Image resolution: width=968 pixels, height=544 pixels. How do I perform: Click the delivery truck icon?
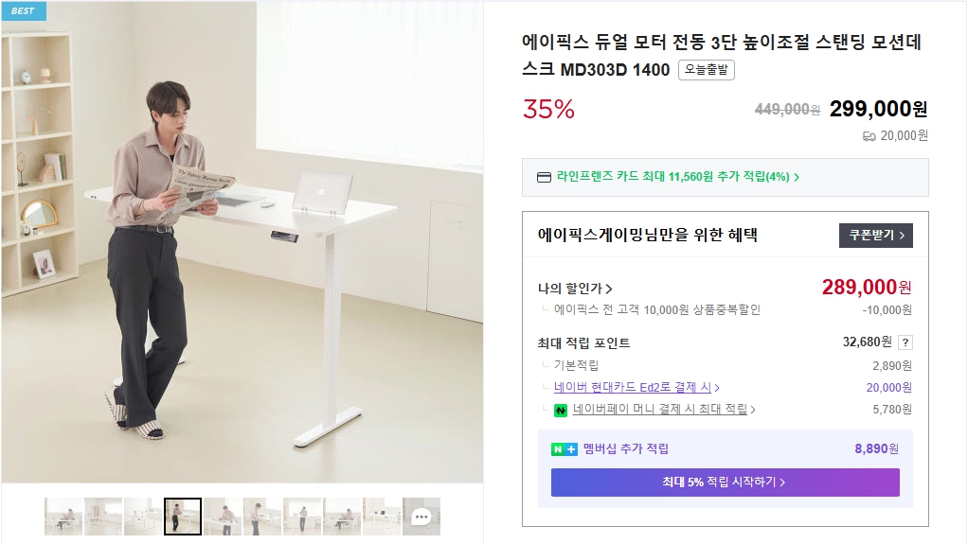coord(869,136)
